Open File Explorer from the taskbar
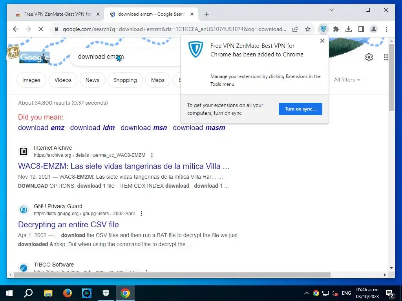Viewport: 402px width, 301px height. 48,293
